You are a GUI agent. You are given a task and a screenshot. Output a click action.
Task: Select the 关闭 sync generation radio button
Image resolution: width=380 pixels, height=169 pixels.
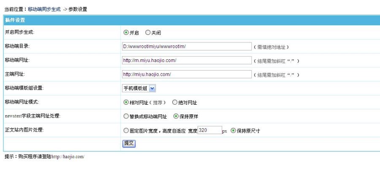pyautogui.click(x=148, y=33)
